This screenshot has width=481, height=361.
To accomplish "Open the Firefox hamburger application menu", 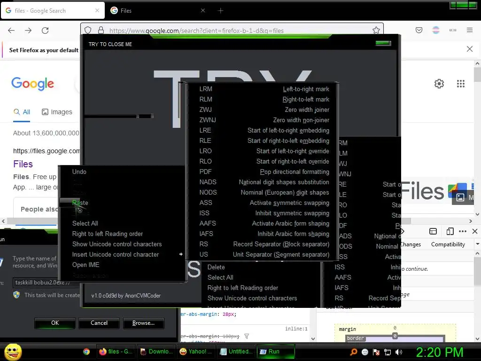I will [469, 30].
